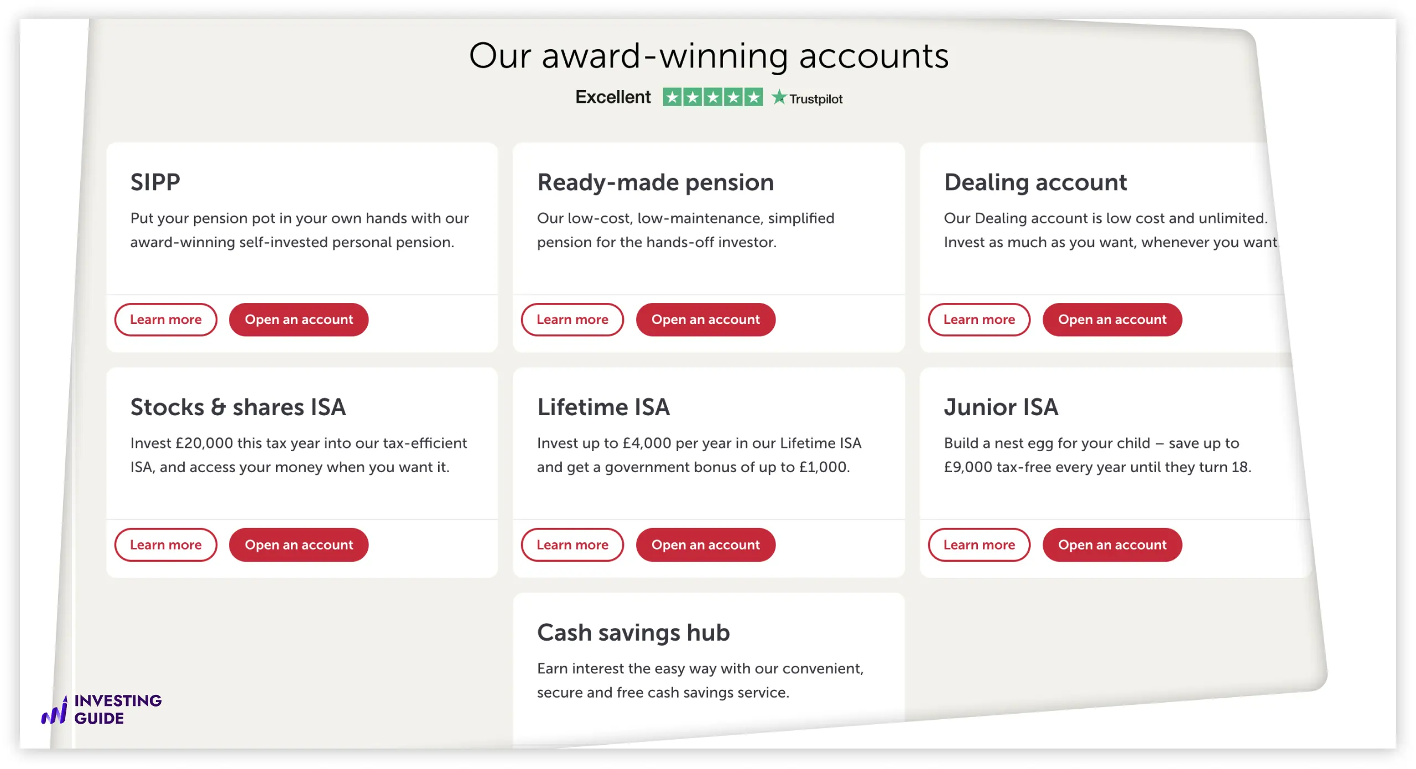
Task: Click the Cash savings hub heading
Action: (633, 632)
